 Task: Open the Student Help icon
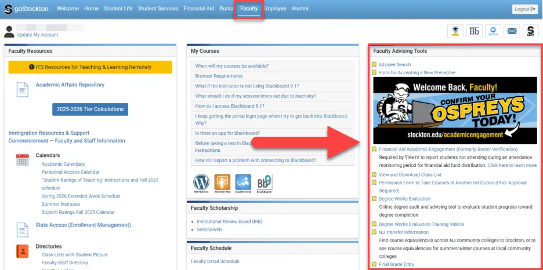click(x=243, y=182)
